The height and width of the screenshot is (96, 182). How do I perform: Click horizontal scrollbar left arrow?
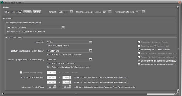point(3,94)
